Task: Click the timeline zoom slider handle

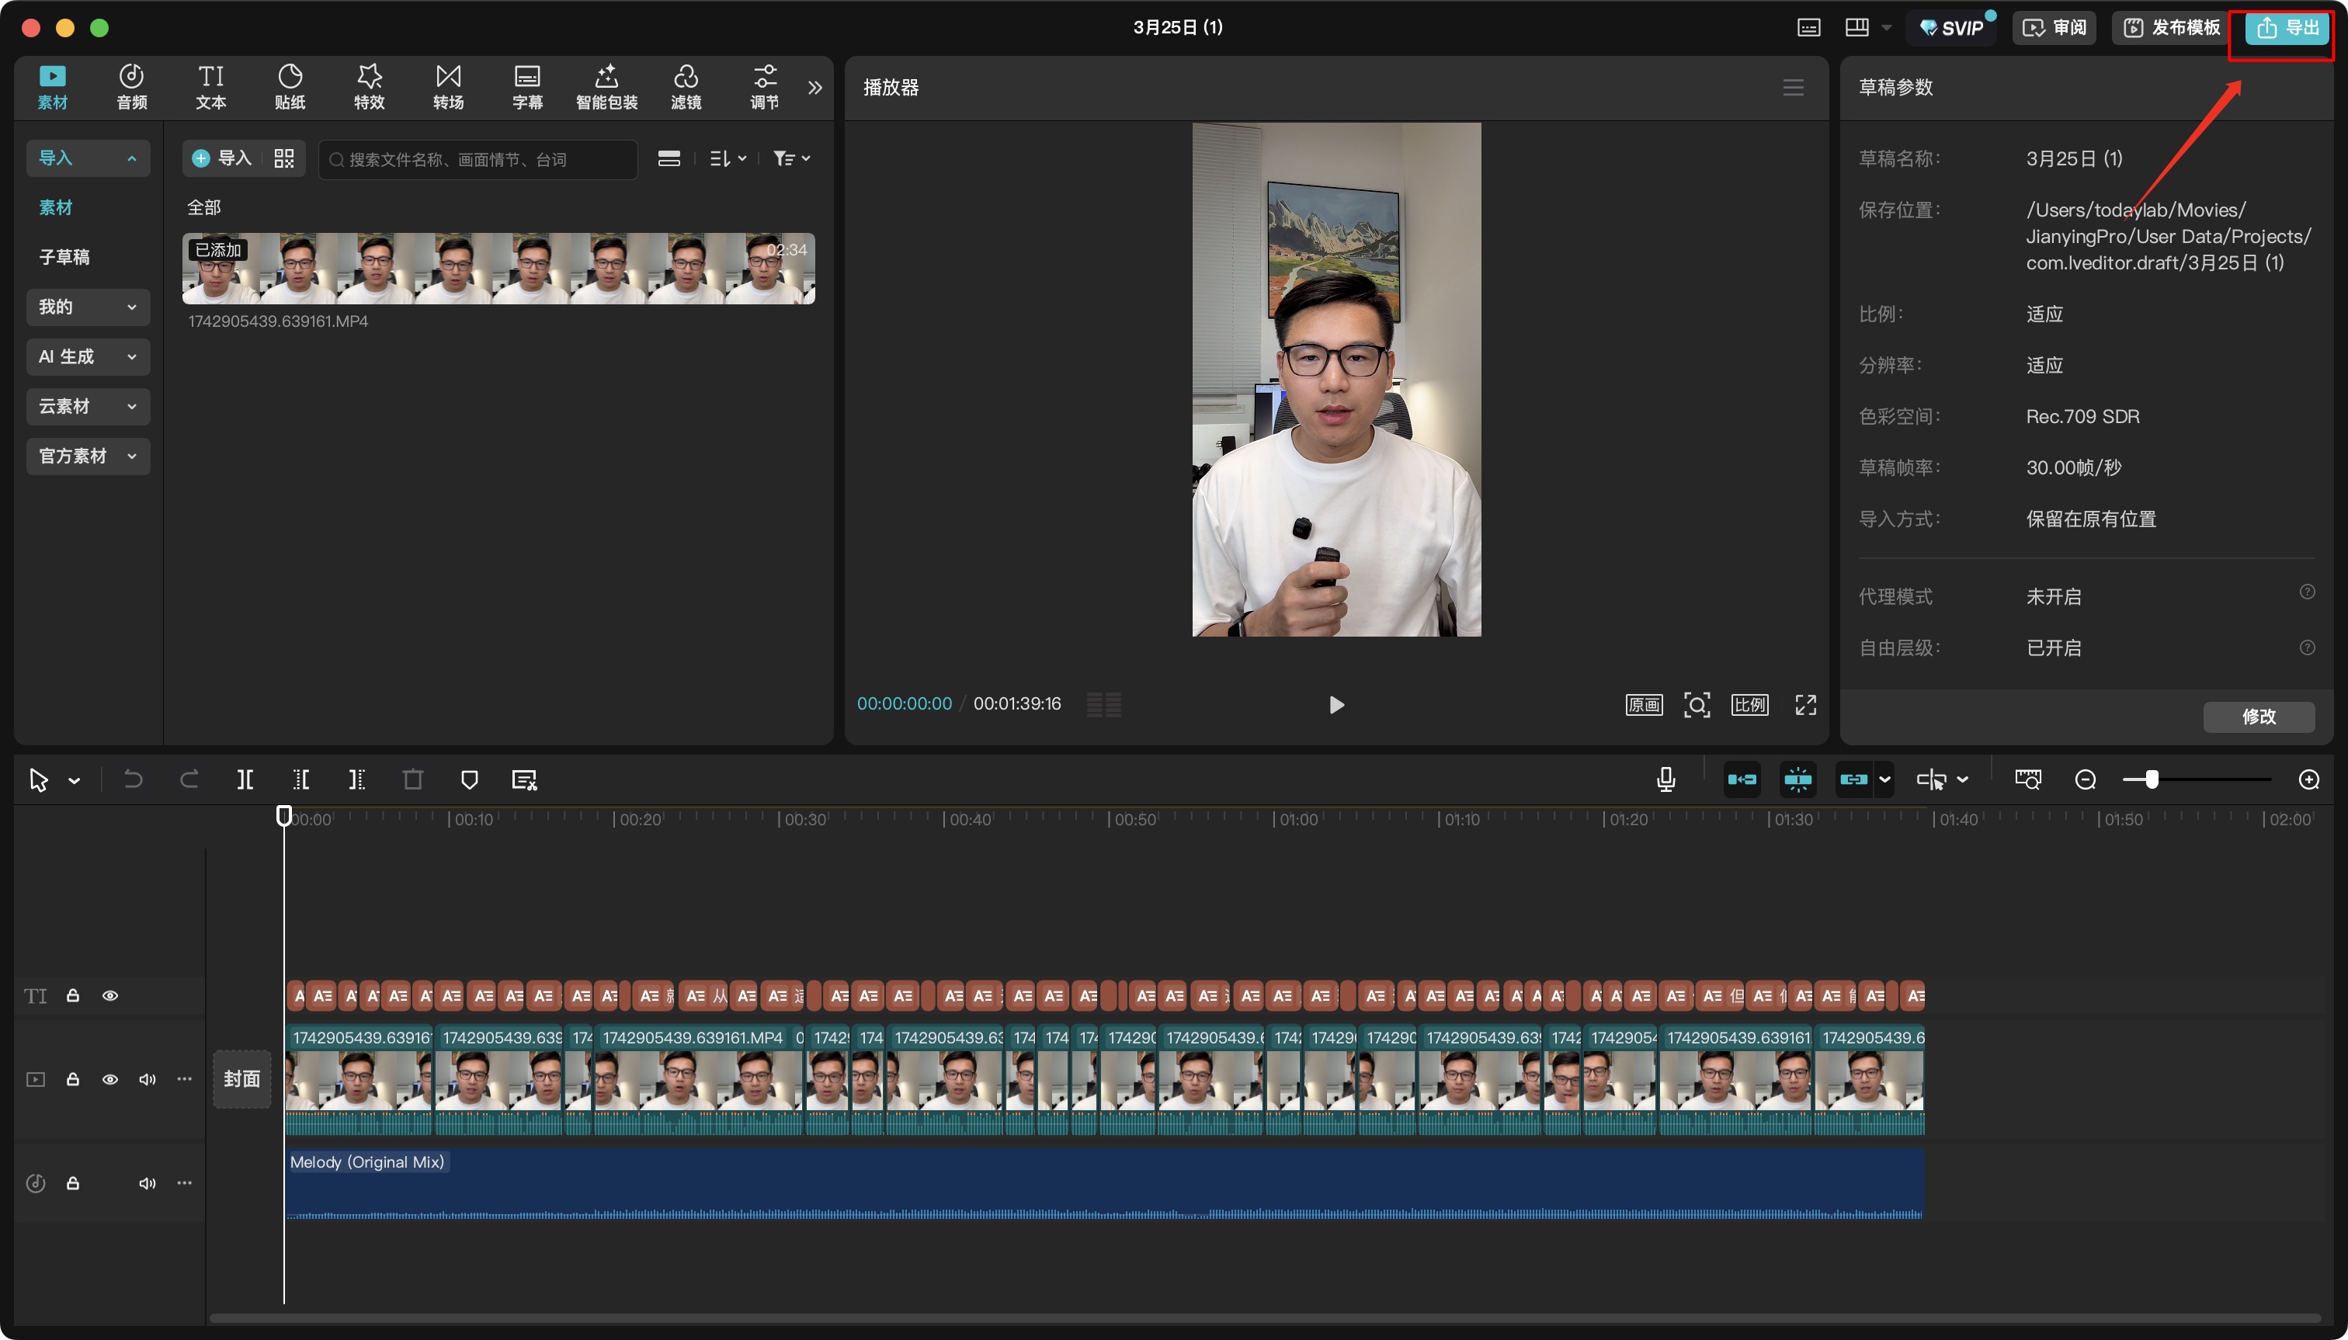Action: click(x=2152, y=780)
